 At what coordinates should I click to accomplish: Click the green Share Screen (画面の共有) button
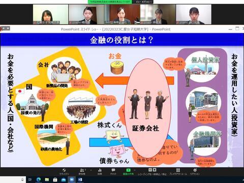click(128, 171)
